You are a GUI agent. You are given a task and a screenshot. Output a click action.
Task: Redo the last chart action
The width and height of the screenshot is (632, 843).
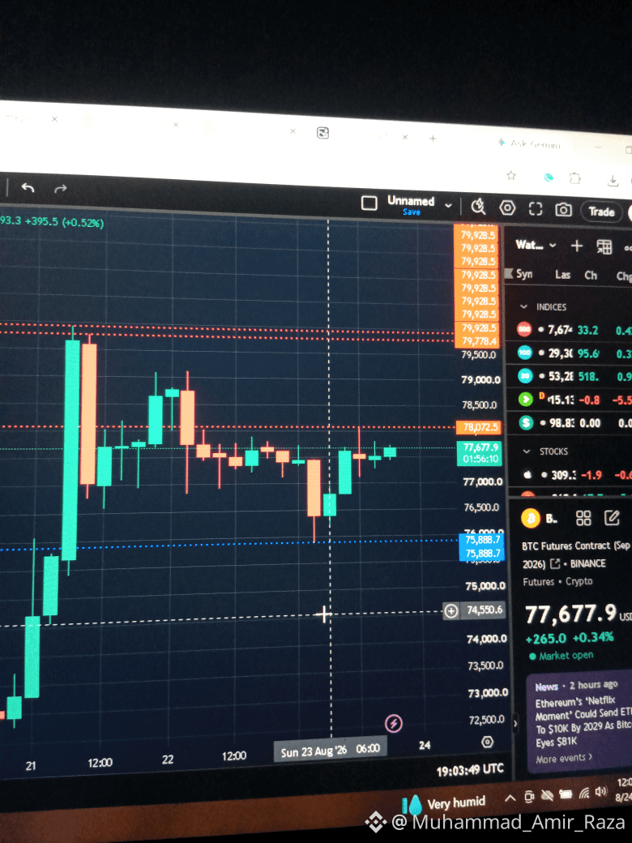61,189
